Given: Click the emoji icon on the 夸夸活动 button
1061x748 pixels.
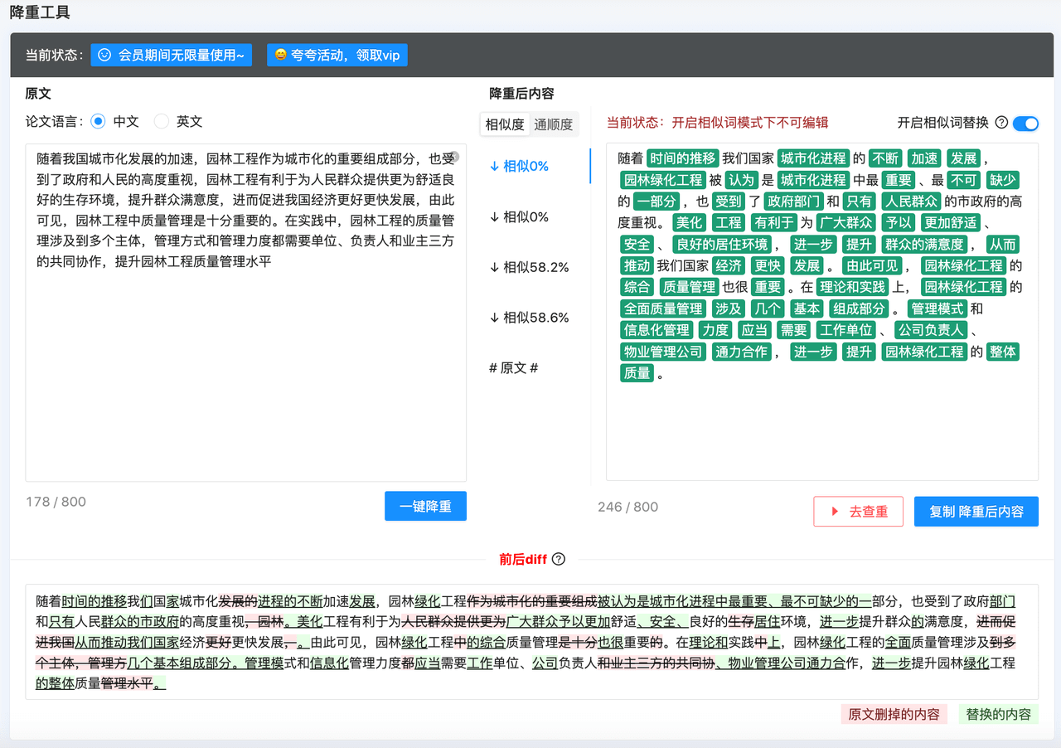Looking at the screenshot, I should pyautogui.click(x=281, y=56).
